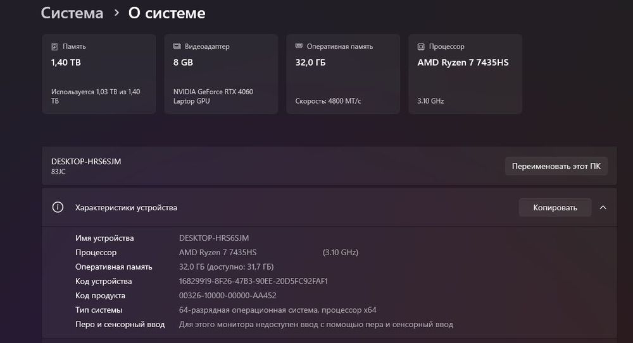The image size is (633, 343).
Task: Collapse the Характеристики устройства section chevron
Action: [x=603, y=207]
